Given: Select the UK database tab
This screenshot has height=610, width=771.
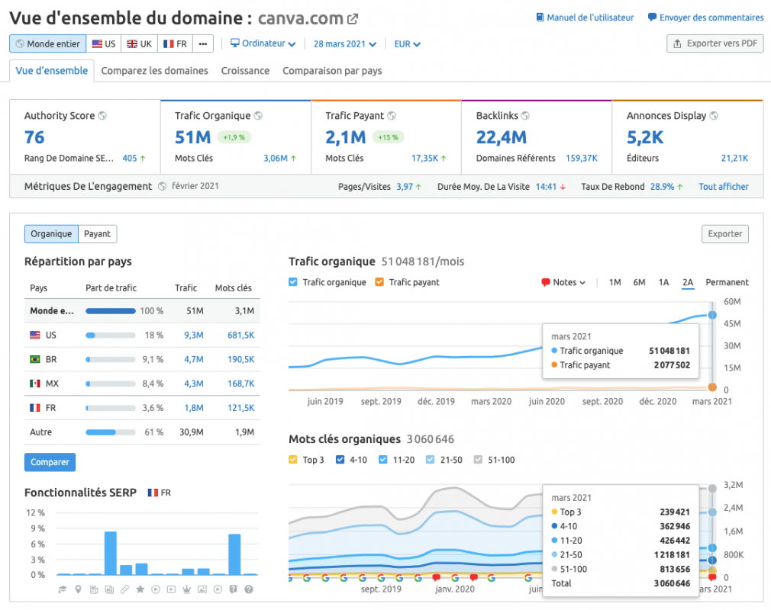Looking at the screenshot, I should (x=139, y=43).
